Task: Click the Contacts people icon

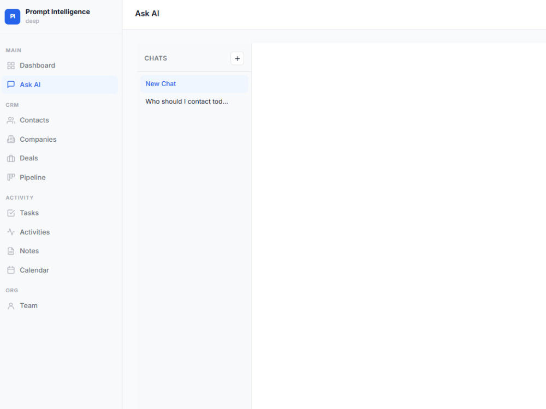Action: tap(11, 121)
